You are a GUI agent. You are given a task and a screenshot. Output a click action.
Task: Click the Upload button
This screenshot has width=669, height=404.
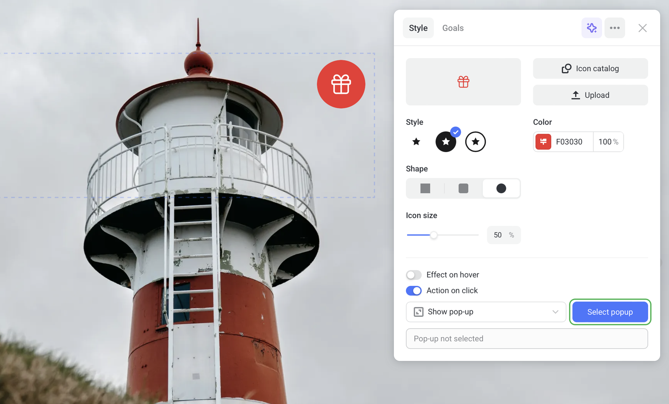pos(590,95)
